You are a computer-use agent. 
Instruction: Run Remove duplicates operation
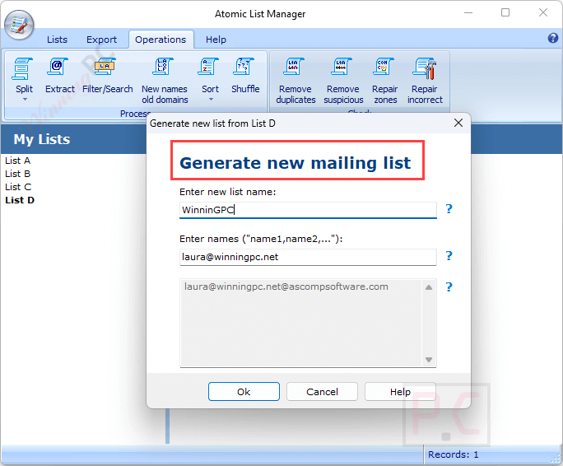pos(295,81)
